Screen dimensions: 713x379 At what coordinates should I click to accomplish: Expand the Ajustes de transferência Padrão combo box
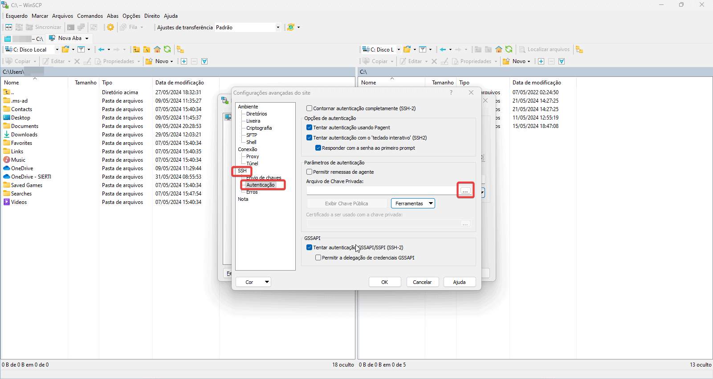(x=278, y=28)
